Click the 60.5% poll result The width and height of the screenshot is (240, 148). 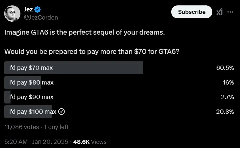coord(225,68)
